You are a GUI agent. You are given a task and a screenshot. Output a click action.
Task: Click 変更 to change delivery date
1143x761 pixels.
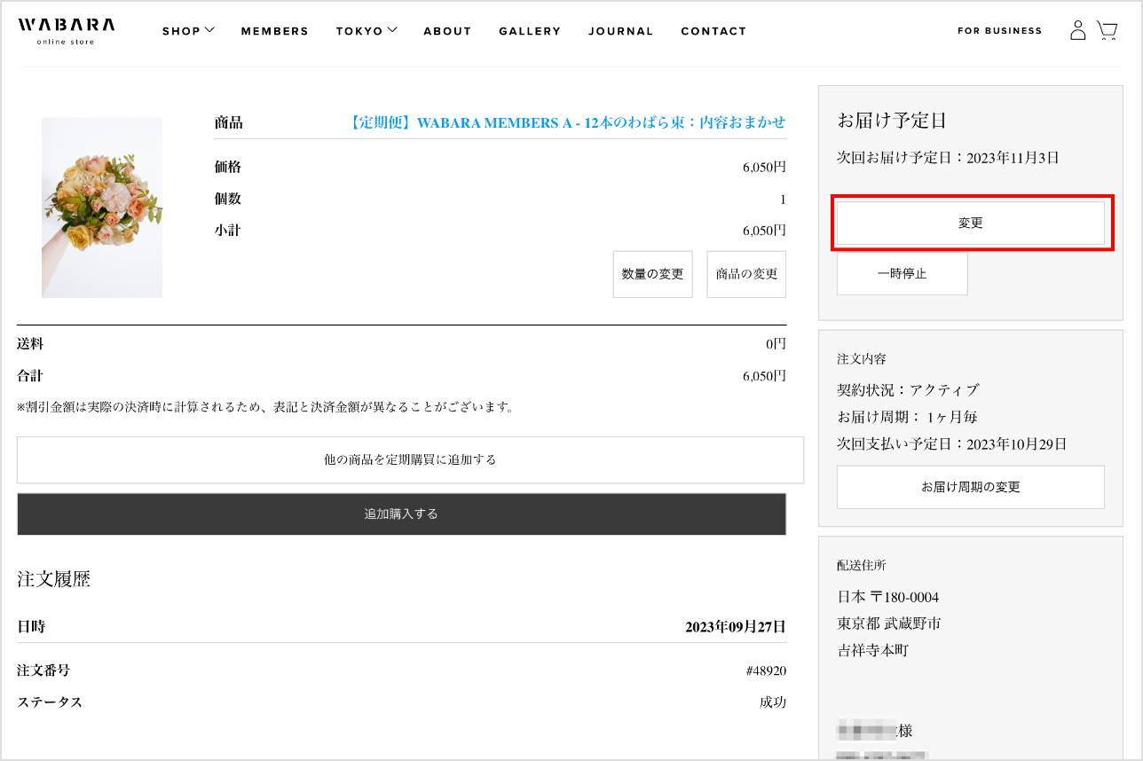pyautogui.click(x=970, y=224)
